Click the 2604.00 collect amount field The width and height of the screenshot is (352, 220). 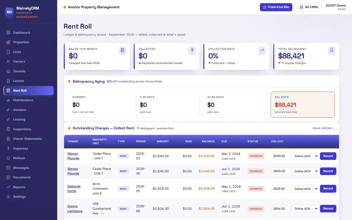tap(281, 208)
